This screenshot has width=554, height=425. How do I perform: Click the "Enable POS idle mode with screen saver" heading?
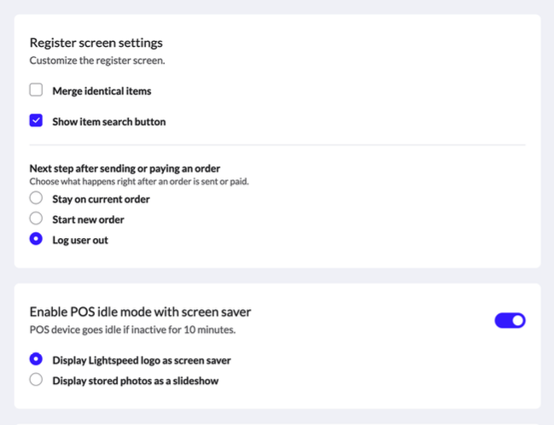click(x=140, y=312)
